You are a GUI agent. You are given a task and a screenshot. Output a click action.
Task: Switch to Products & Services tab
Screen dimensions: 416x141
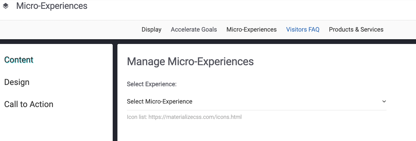(x=356, y=29)
